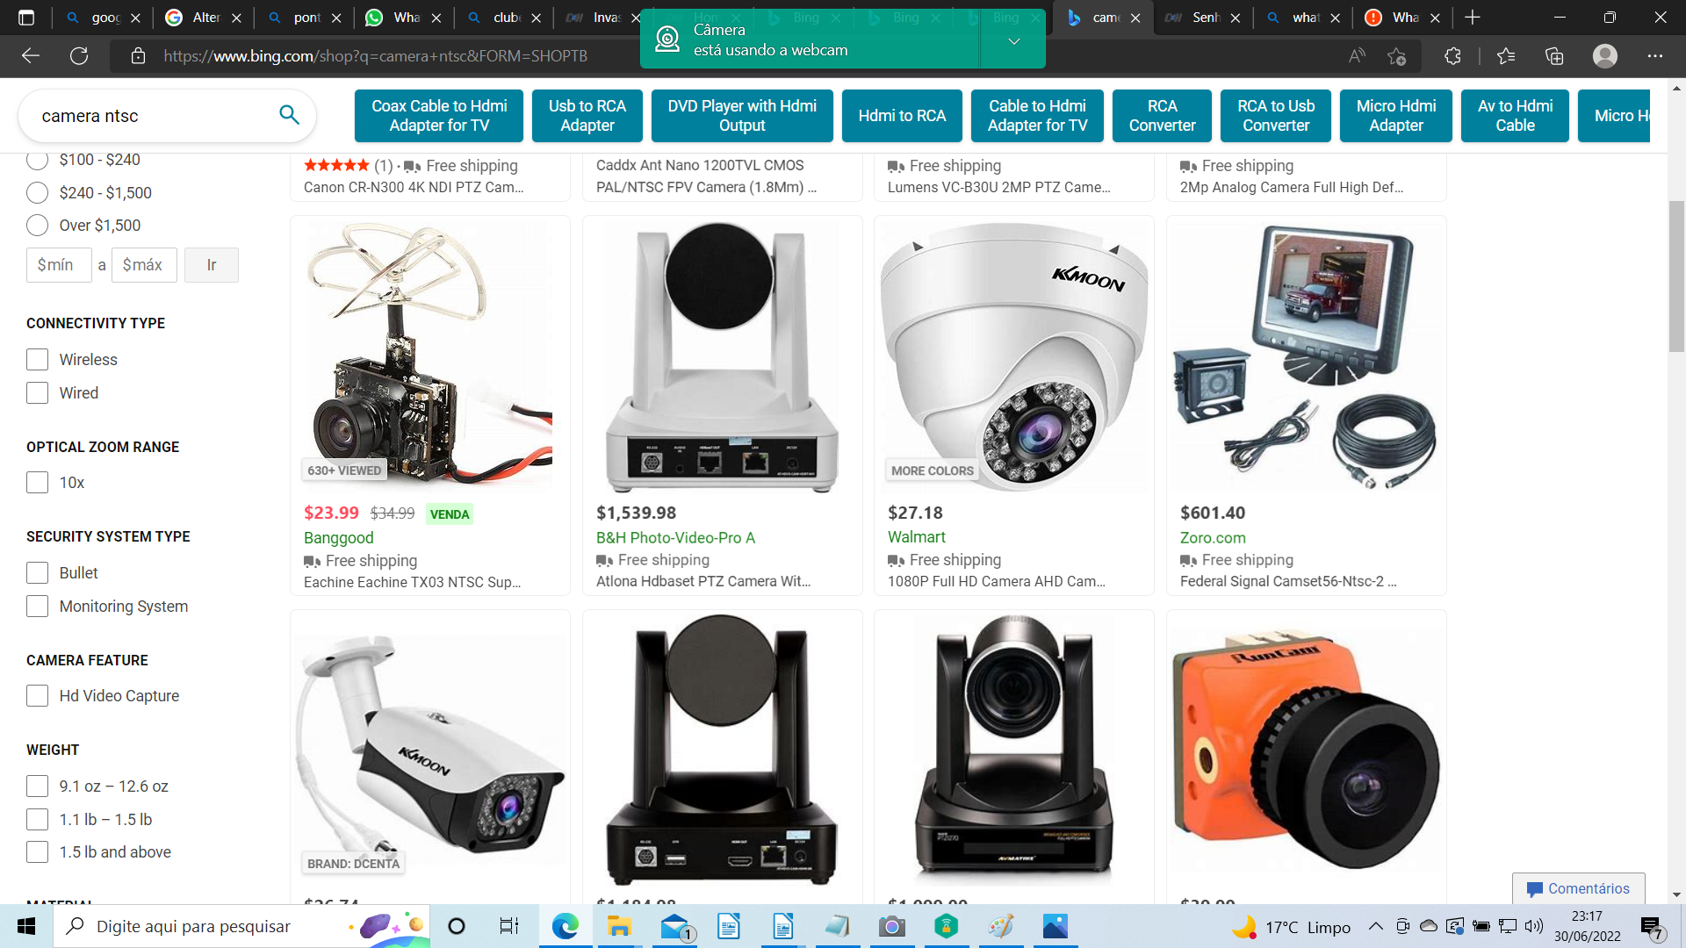Open the Collections icon
The width and height of the screenshot is (1686, 948).
point(1554,56)
